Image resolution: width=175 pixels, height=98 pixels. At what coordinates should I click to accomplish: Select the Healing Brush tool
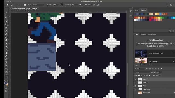[x=6, y=34]
